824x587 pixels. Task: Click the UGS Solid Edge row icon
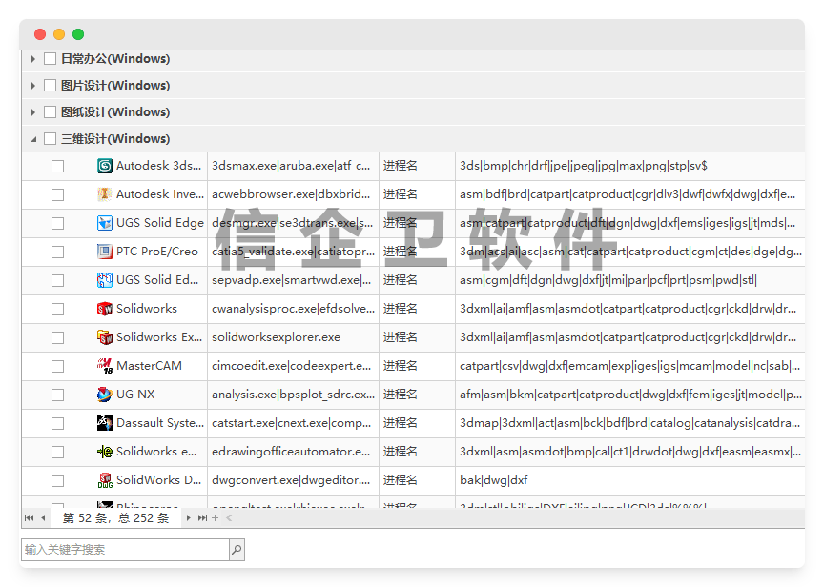click(x=105, y=223)
